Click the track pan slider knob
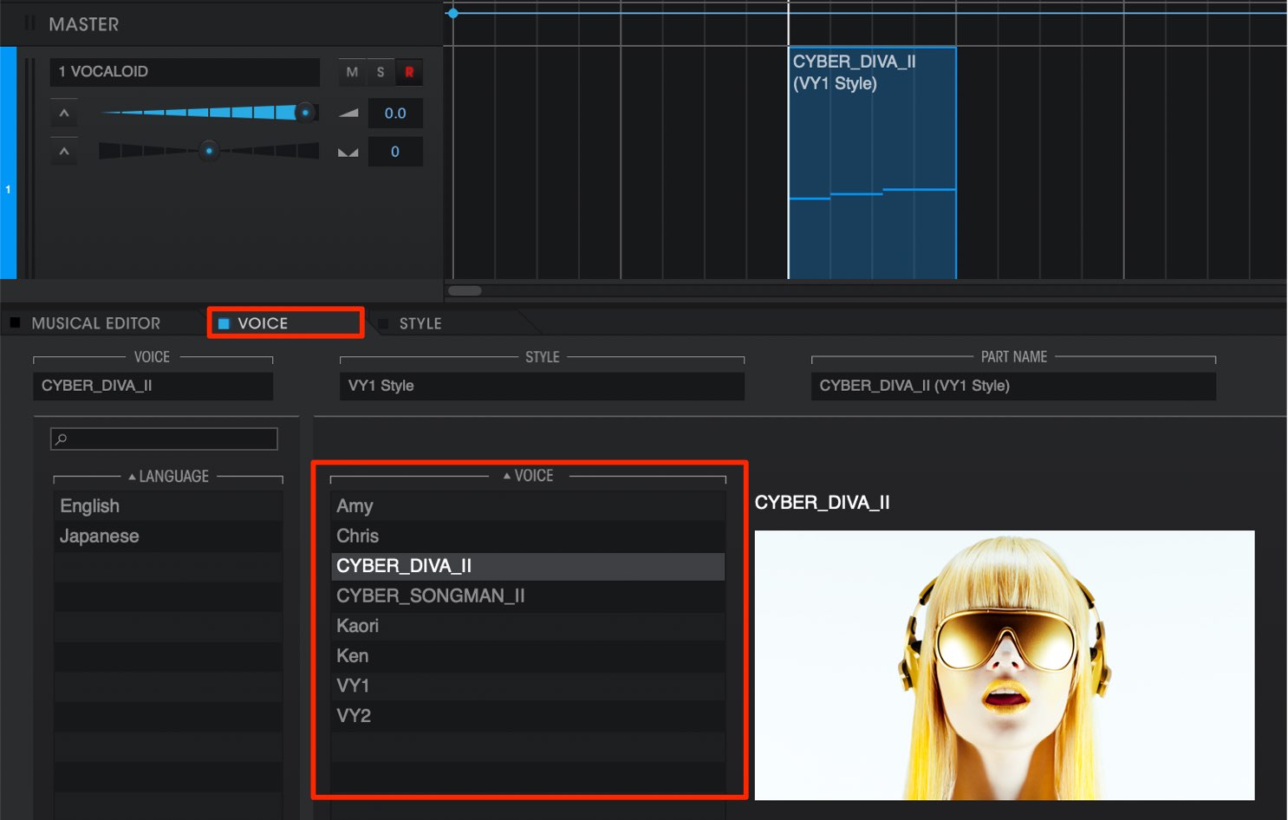The width and height of the screenshot is (1288, 820). pos(209,151)
